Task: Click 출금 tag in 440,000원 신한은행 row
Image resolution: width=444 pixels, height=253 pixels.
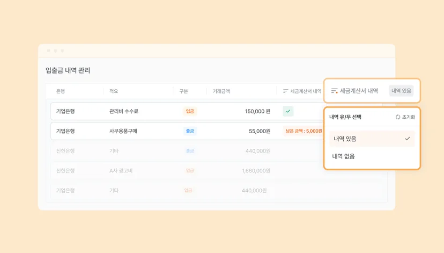Action: point(190,151)
